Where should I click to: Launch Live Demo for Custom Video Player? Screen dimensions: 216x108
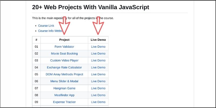[98, 60]
